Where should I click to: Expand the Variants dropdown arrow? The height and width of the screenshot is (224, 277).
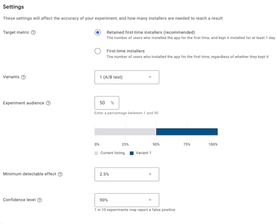point(150,77)
